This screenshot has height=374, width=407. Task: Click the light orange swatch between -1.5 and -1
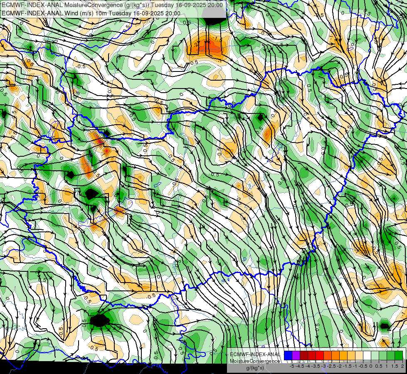click(x=351, y=356)
